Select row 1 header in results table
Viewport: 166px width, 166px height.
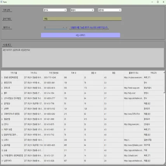[2, 78]
